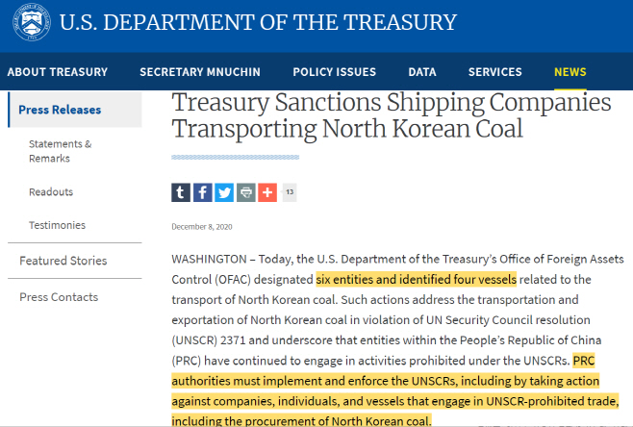Print this press release
This screenshot has width=633, height=427.
246,192
